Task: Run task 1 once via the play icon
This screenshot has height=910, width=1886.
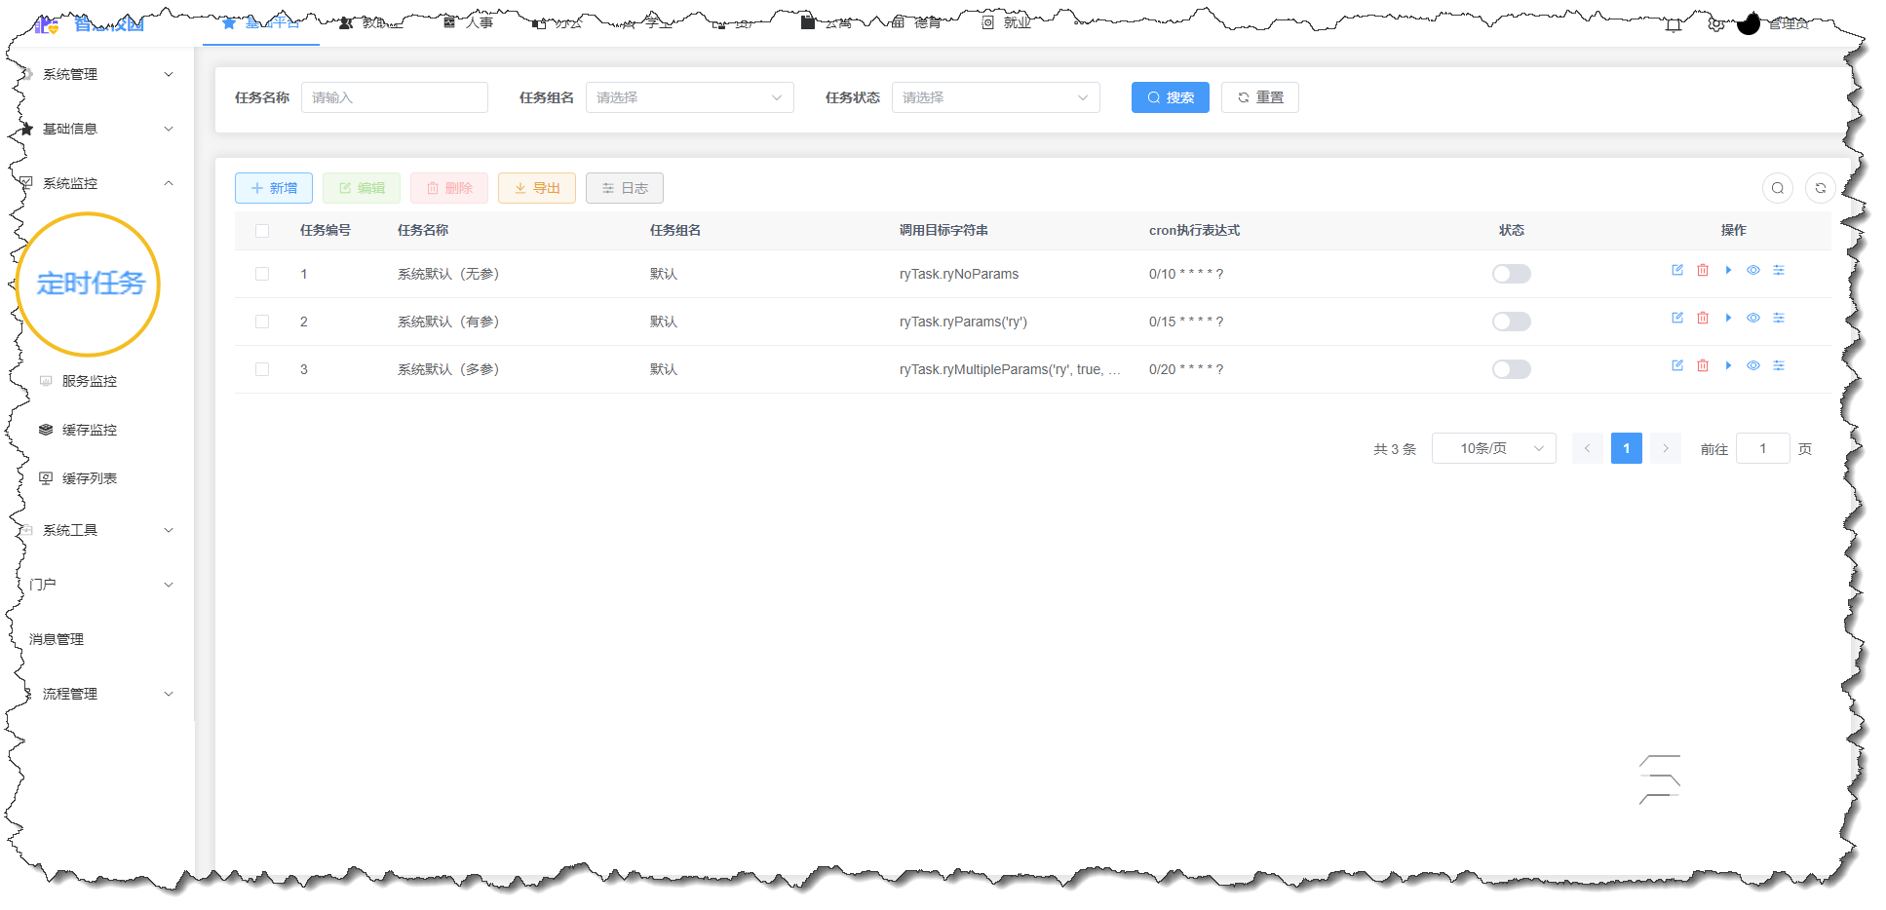Action: [1728, 270]
